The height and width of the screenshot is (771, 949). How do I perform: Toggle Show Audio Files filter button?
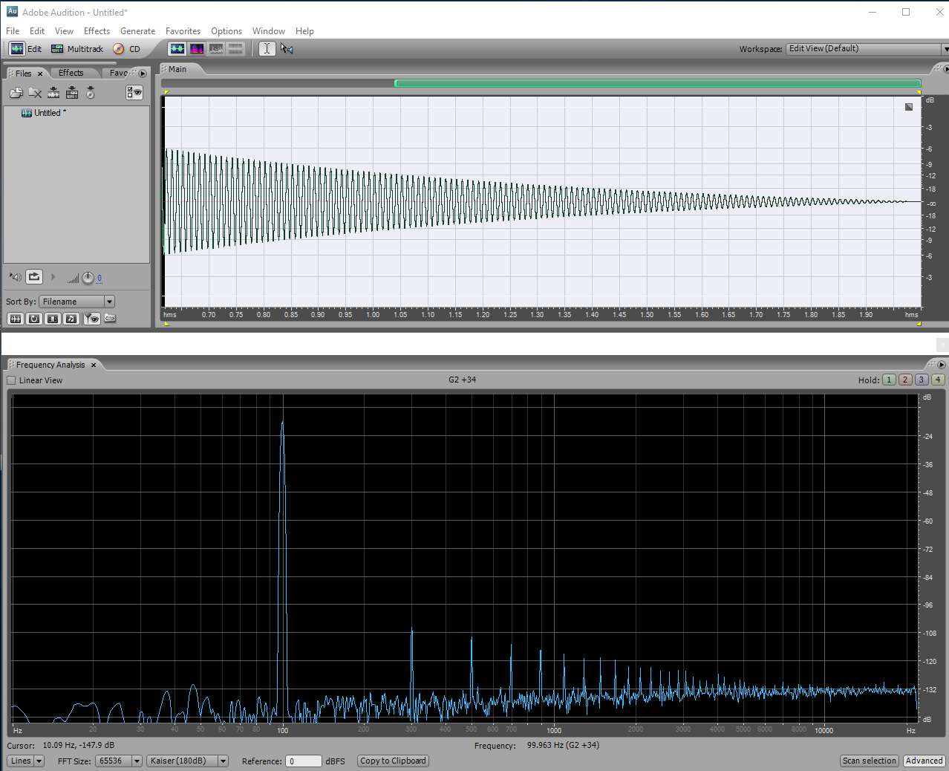[16, 319]
